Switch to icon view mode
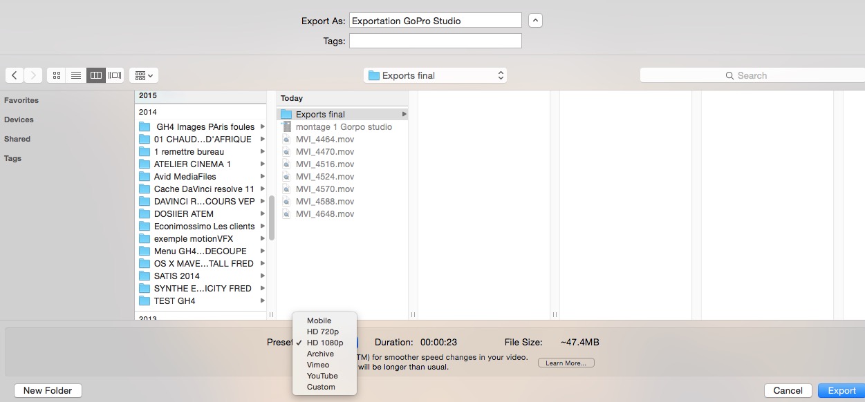Image resolution: width=865 pixels, height=402 pixels. [x=57, y=75]
